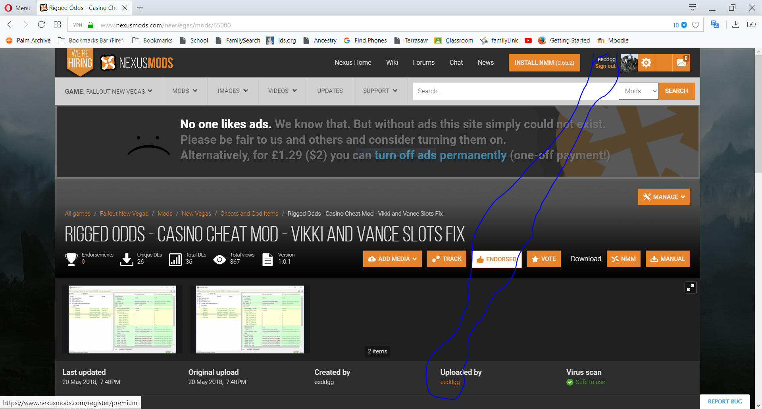
Task: Expand the Add Media dropdown
Action: [x=392, y=259]
